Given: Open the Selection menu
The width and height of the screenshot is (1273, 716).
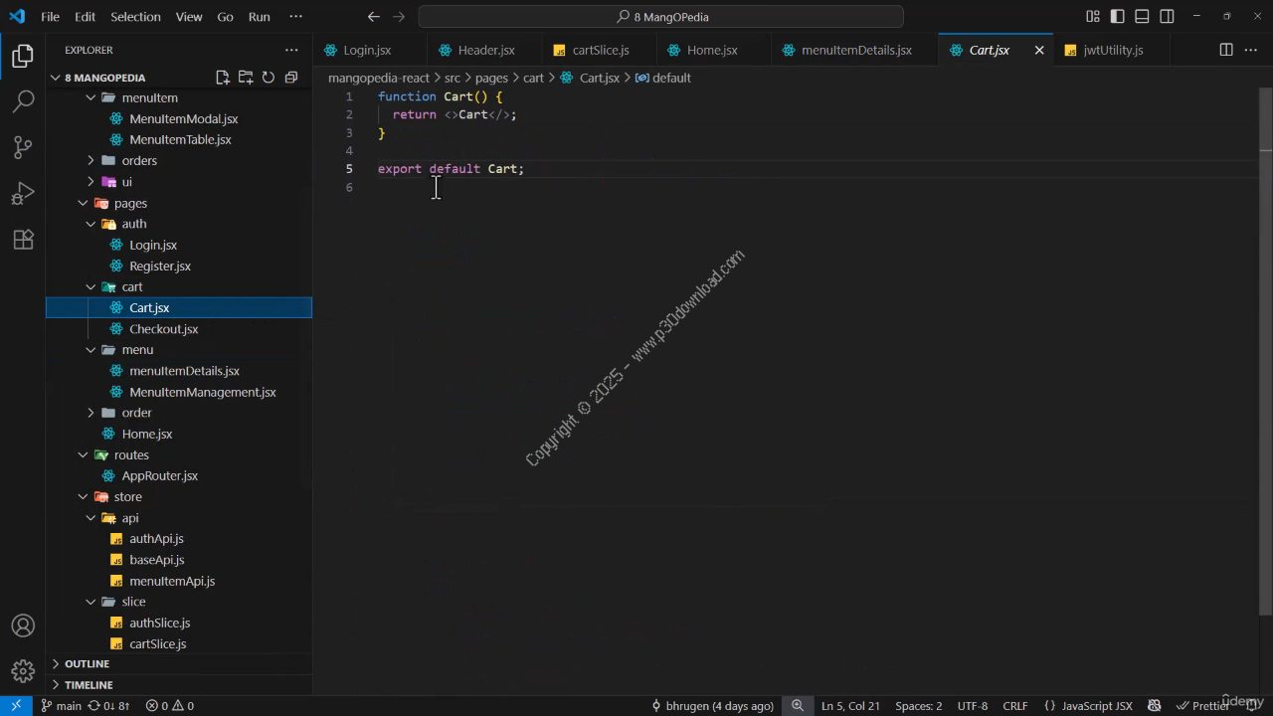Looking at the screenshot, I should click(135, 17).
